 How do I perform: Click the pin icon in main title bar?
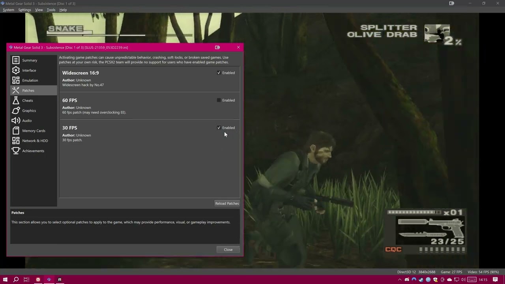[x=452, y=3]
